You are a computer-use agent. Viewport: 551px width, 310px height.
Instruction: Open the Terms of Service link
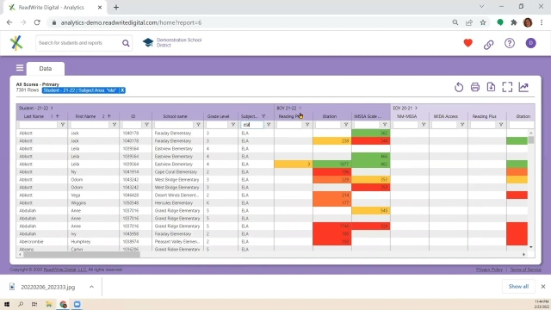[525, 270]
